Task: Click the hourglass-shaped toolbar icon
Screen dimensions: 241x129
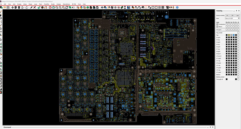Action: pos(125,7)
